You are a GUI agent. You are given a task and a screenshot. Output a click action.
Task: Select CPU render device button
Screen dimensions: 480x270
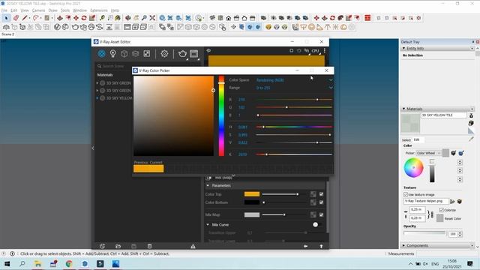[315, 51]
